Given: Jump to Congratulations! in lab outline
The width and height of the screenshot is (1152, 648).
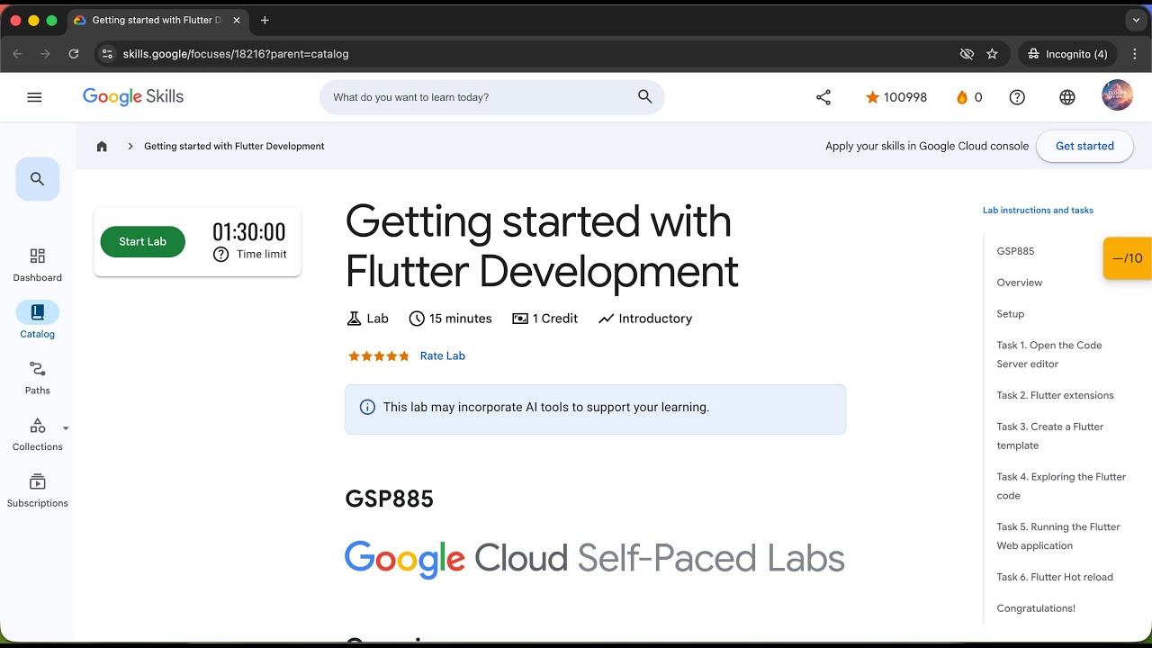Looking at the screenshot, I should point(1036,608).
